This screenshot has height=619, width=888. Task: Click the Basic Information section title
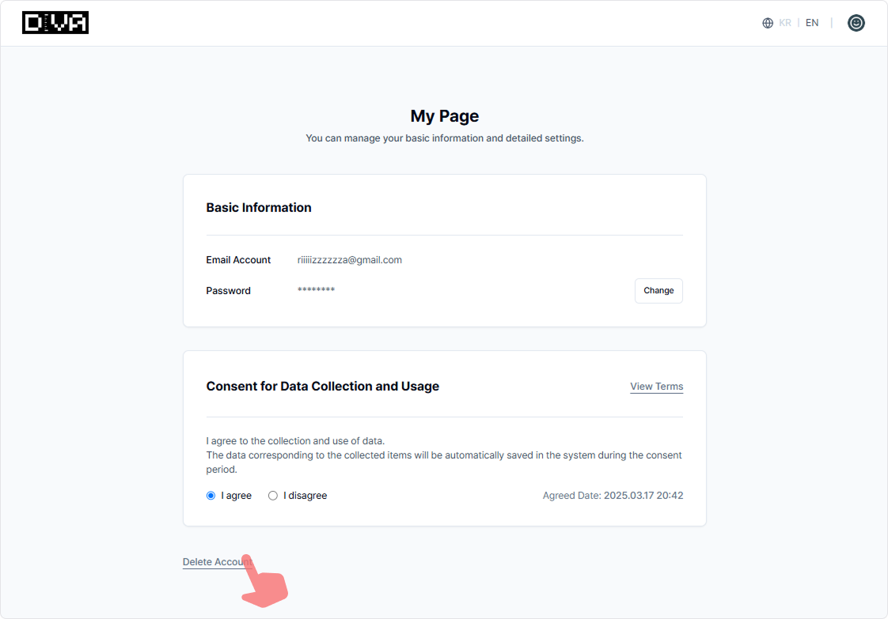click(259, 208)
